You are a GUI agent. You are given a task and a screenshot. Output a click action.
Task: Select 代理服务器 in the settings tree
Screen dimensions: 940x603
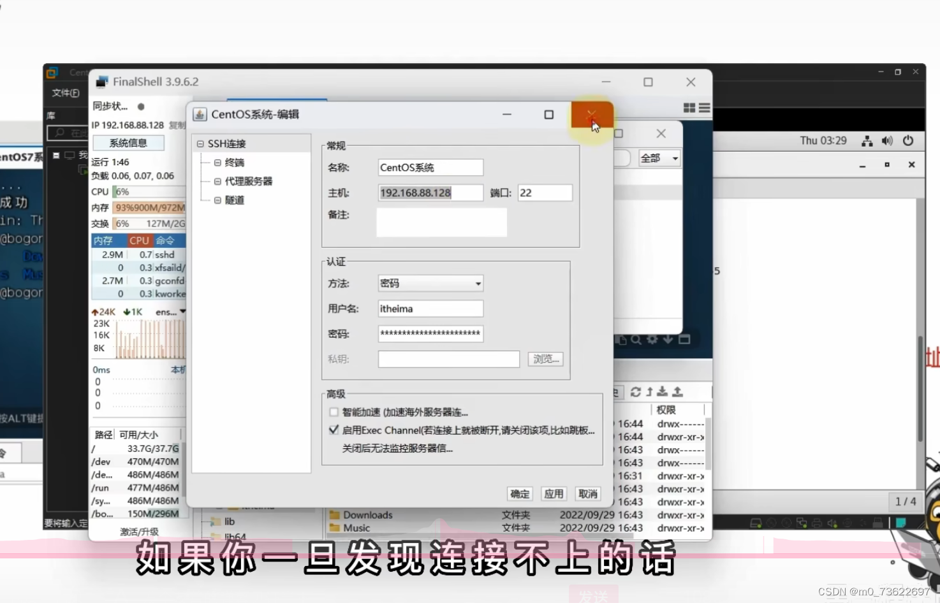tap(249, 181)
